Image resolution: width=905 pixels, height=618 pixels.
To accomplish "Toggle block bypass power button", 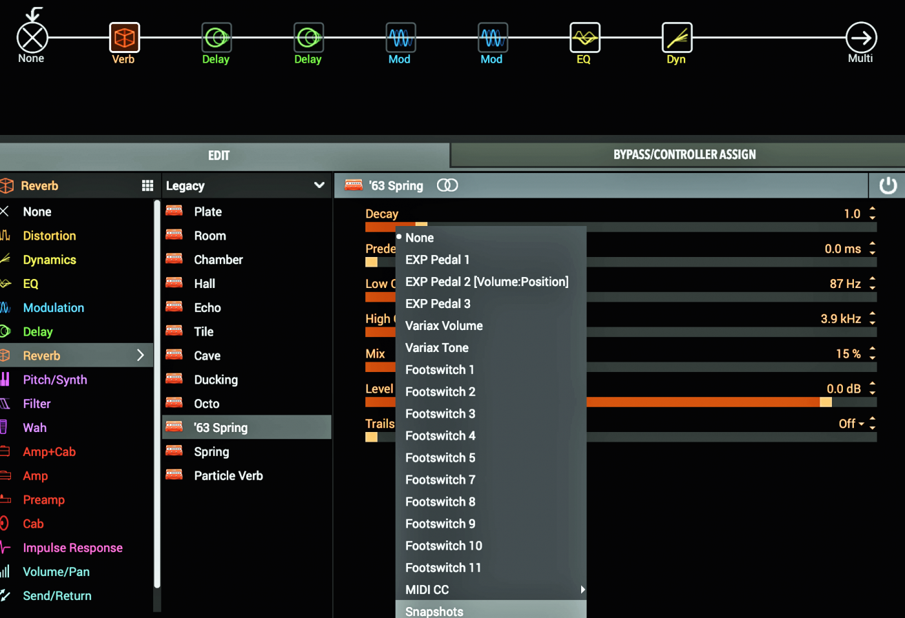I will click(x=888, y=185).
